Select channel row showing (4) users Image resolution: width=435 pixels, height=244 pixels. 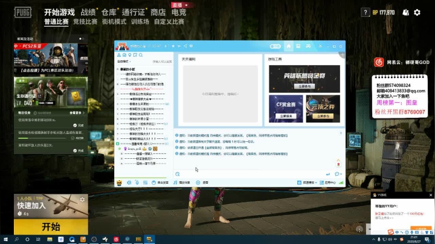pyautogui.click(x=143, y=104)
